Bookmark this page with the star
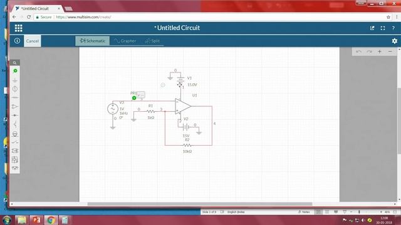 point(388,17)
